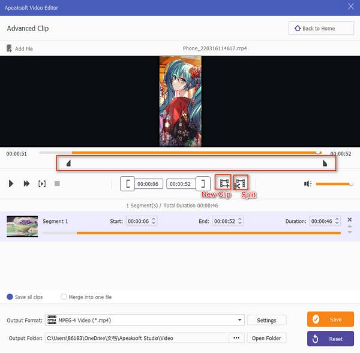The width and height of the screenshot is (360, 353).
Task: Select the Segment 1 thumbnail
Action: (x=22, y=227)
